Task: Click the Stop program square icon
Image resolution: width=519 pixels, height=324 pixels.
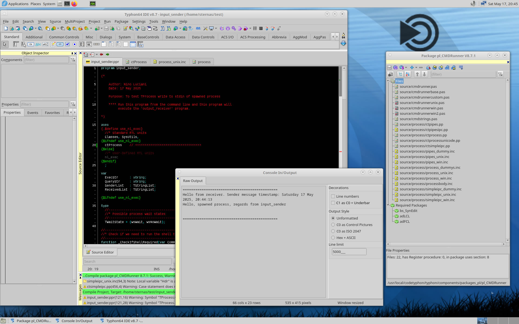Action: pyautogui.click(x=261, y=28)
